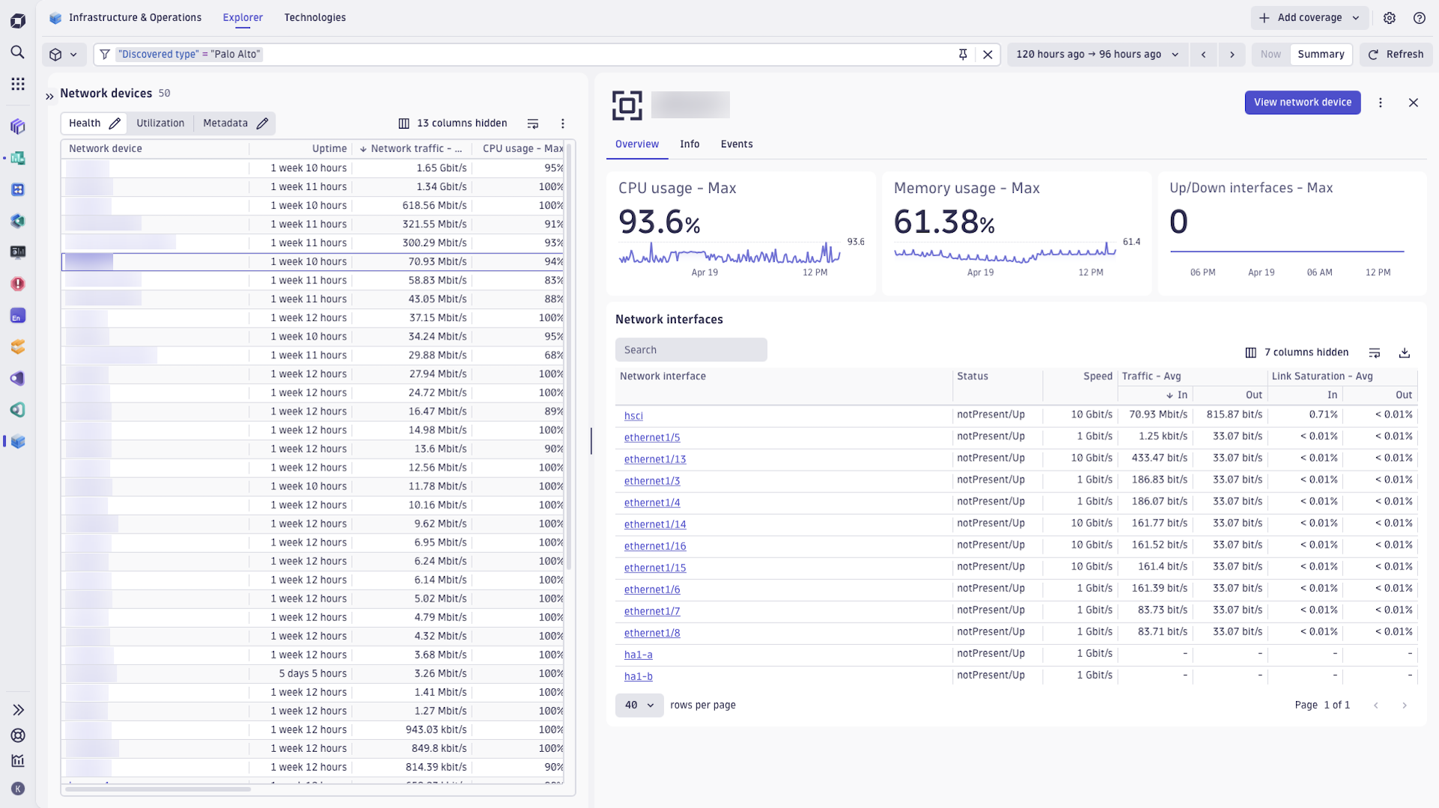Open the ethernet1/16 interface link

pyautogui.click(x=655, y=546)
